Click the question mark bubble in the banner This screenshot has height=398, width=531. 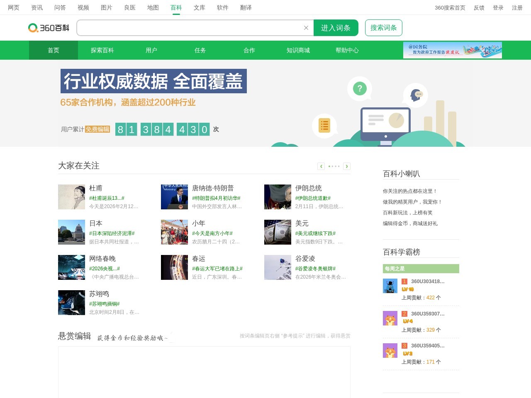click(359, 88)
